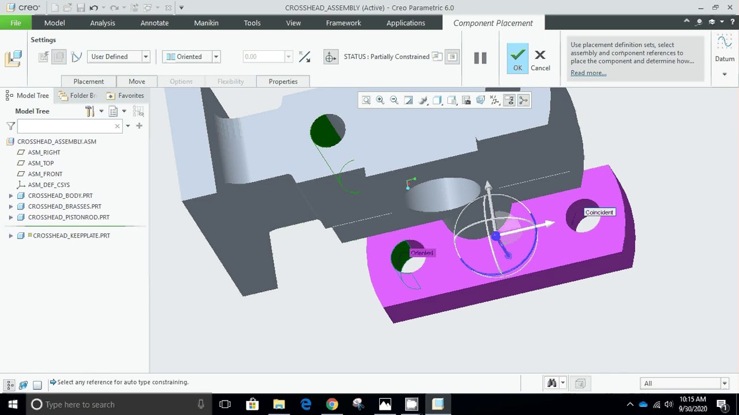Expand the CROSSHEAD_BRASSES.PRT node

10,206
